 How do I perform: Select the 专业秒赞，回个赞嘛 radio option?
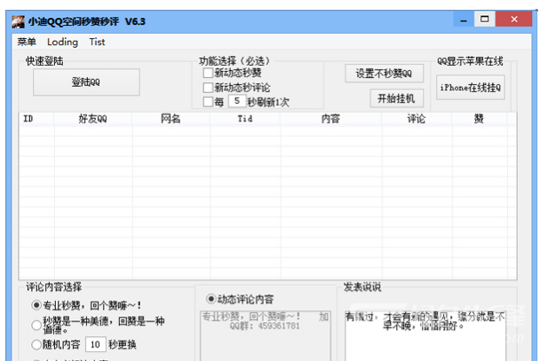coord(36,305)
